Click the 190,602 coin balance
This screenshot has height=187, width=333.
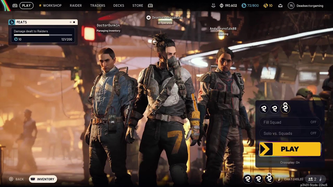coord(231,5)
